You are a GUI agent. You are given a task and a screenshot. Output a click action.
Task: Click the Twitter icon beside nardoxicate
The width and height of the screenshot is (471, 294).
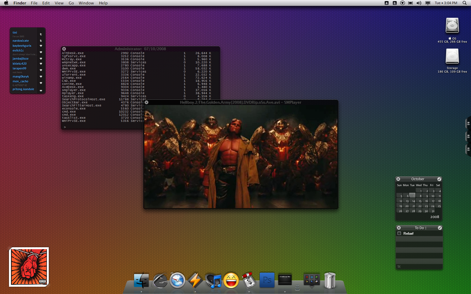41,41
